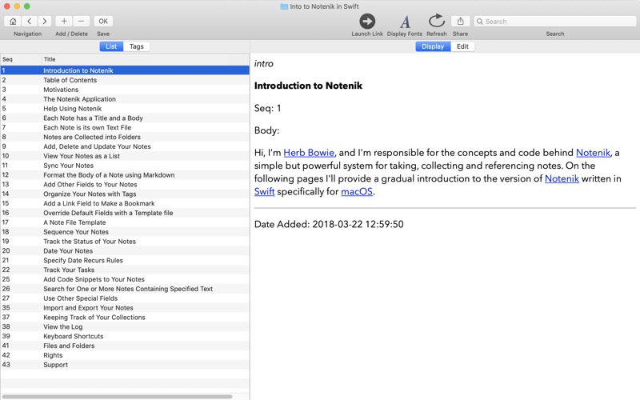Refresh the note display

point(436,22)
